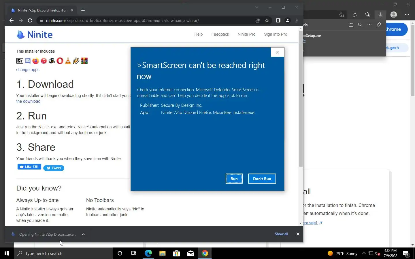Image resolution: width=415 pixels, height=259 pixels.
Task: Open the Chrome three-dot menu
Action: [x=297, y=20]
